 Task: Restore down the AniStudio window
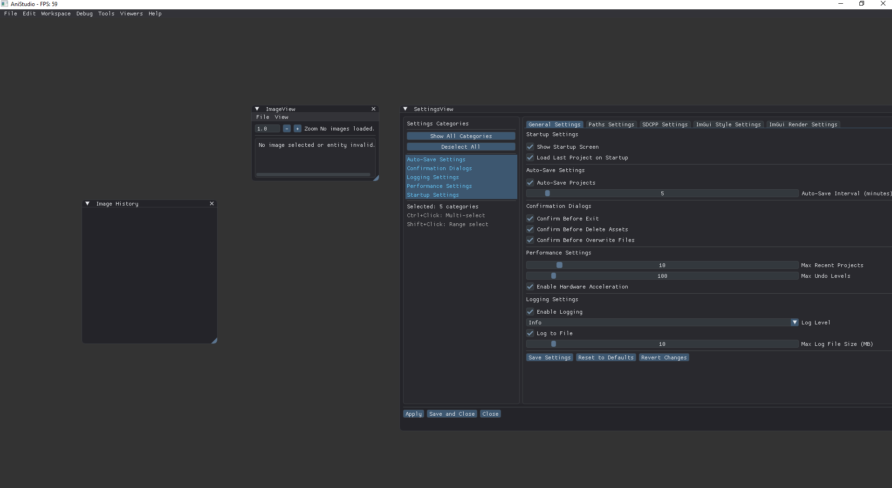coord(862,4)
